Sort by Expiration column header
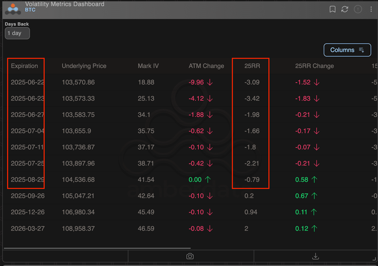Screen dimensions: 378x266 point(24,66)
